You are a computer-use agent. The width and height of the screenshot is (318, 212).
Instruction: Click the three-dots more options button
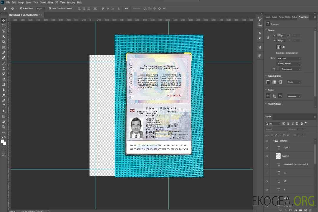[127, 9]
